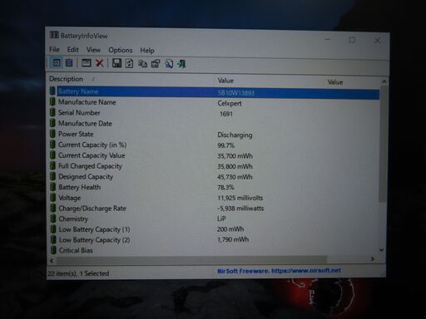
Task: Select the Voltage row
Action: point(214,198)
